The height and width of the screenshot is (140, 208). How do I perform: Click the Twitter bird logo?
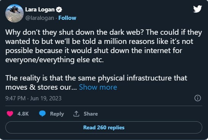click(197, 9)
